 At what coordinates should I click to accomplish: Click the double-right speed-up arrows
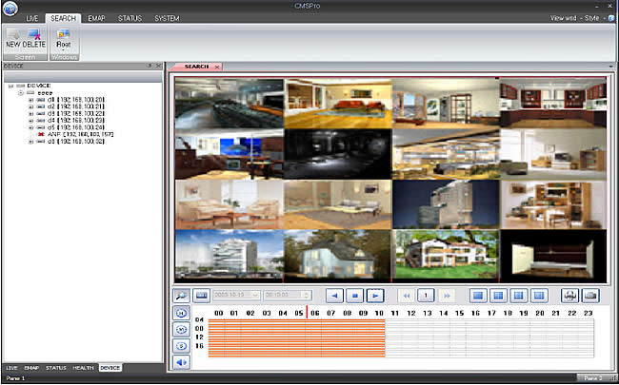point(446,296)
